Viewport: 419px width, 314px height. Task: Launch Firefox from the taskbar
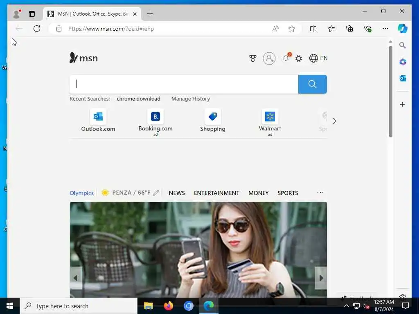pyautogui.click(x=168, y=306)
